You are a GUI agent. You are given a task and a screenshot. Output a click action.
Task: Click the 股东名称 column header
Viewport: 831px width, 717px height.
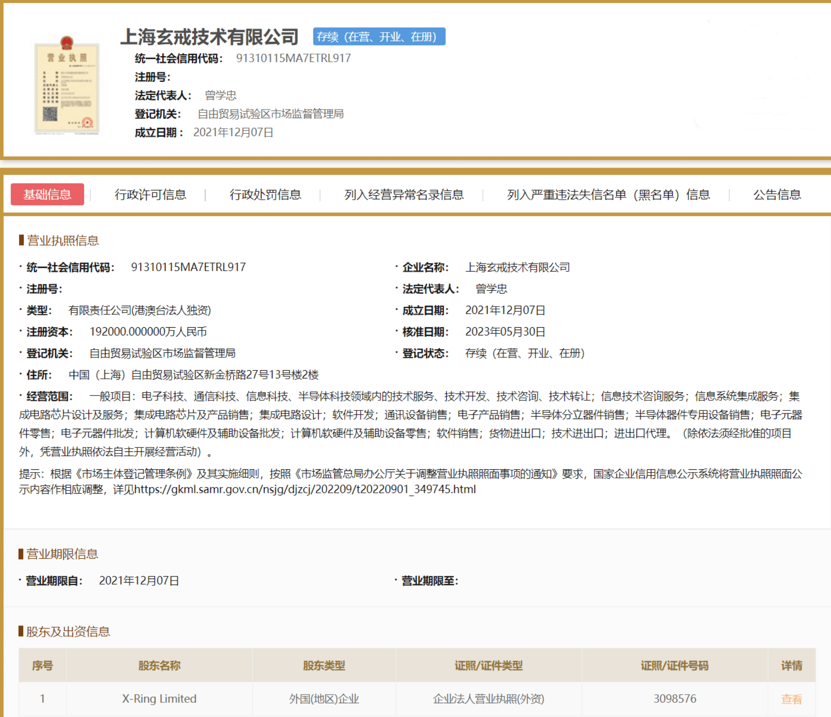pyautogui.click(x=159, y=665)
